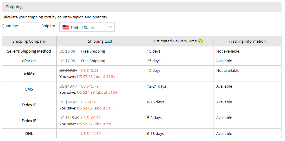
Task: Click ePacket Free Shipping text
Action: [x=93, y=61]
